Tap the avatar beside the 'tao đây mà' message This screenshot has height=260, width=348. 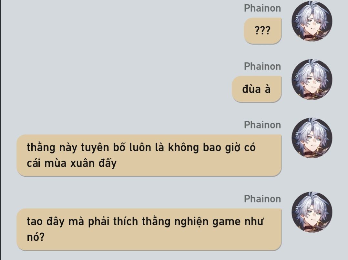(312, 212)
